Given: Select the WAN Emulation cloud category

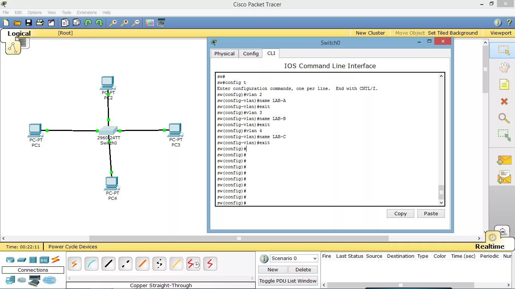Looking at the screenshot, I should [x=22, y=280].
